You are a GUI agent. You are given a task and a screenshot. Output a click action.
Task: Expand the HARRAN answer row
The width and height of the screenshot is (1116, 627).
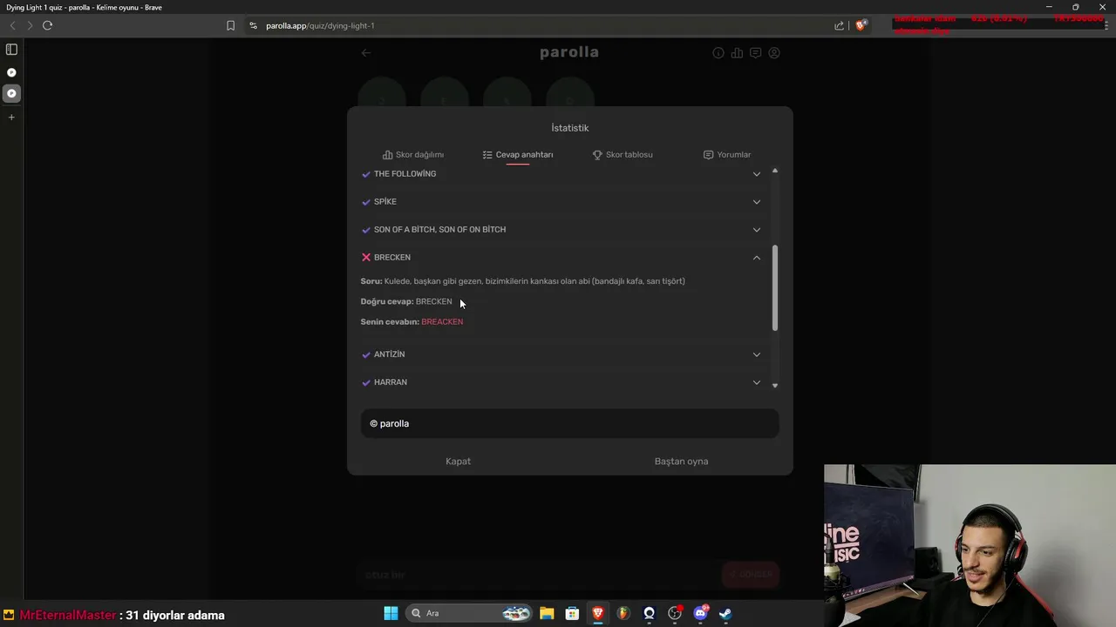562,382
